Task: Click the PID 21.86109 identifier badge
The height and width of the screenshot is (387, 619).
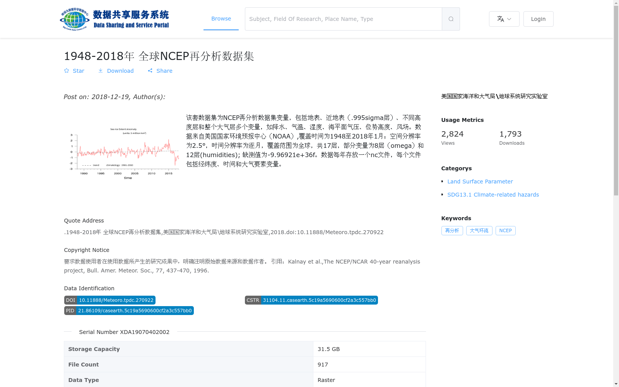Action: [x=129, y=311]
